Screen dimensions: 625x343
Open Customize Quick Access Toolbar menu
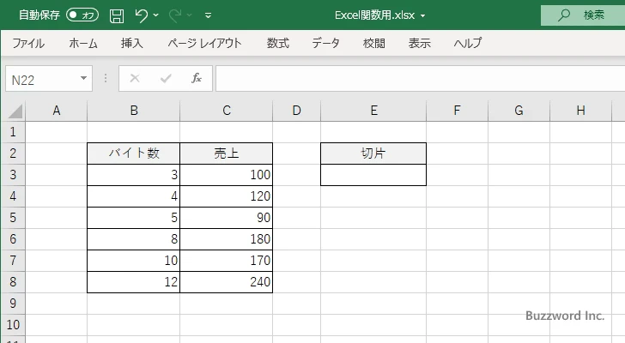click(208, 15)
